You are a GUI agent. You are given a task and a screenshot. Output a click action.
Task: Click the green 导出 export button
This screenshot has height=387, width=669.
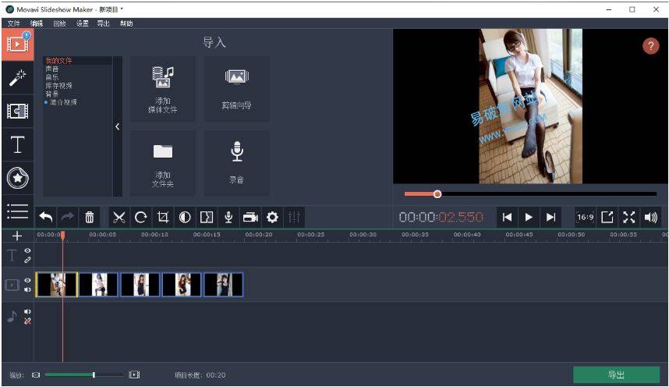pos(617,375)
